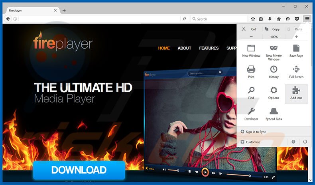Screen dimensions: 315x185
Task: Enter Full Screen mode icon
Action: tap(296, 69)
